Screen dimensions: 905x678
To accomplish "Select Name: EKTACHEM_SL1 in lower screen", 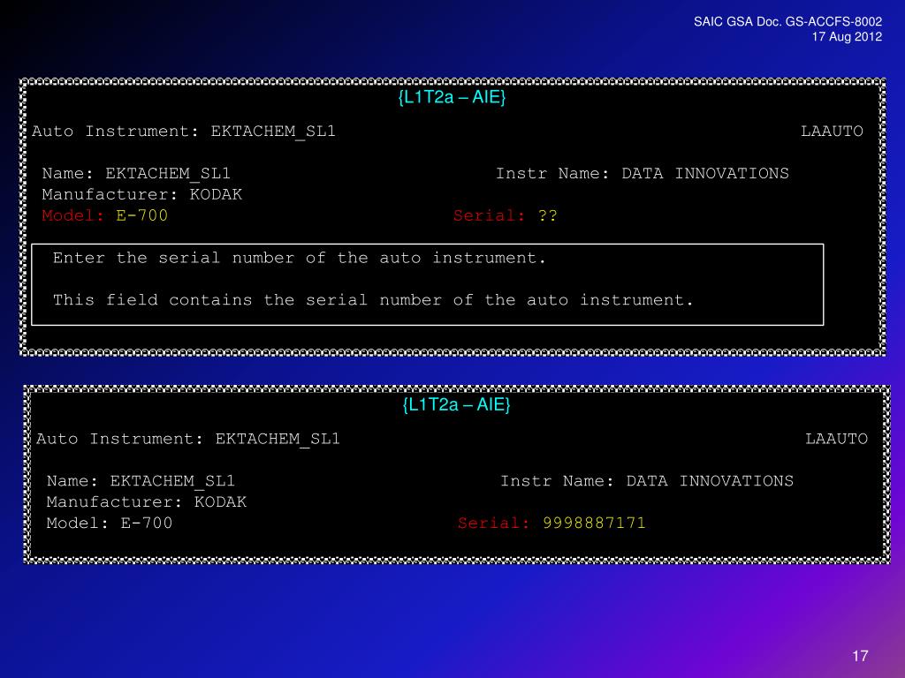I will pos(141,481).
